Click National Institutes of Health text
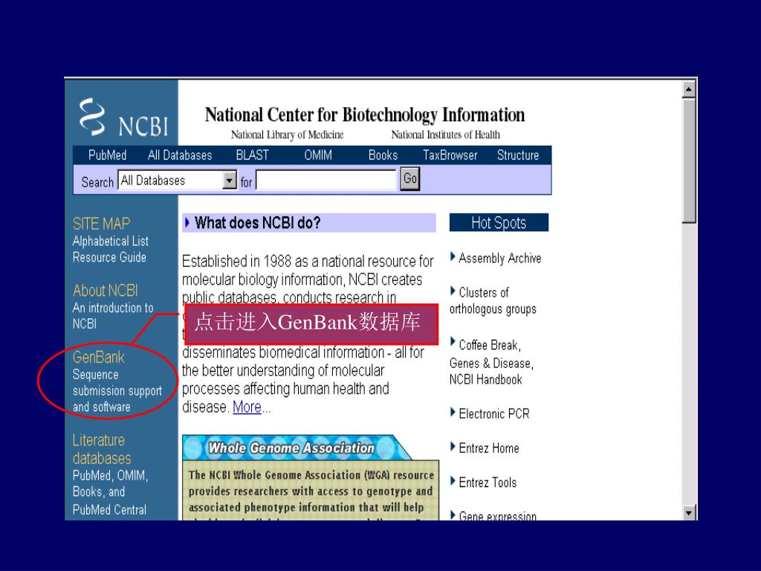761x571 pixels. tap(446, 135)
